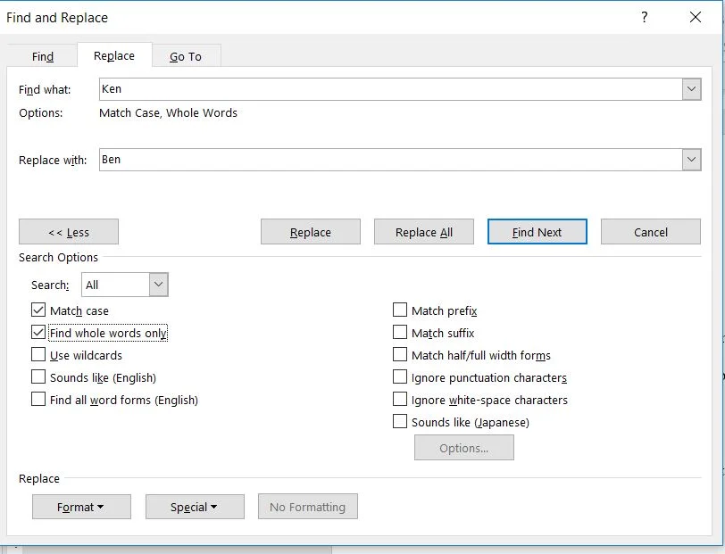
Task: Open the Go To tab
Action: tap(186, 56)
